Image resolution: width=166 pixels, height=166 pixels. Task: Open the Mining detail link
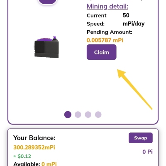[x=107, y=6]
